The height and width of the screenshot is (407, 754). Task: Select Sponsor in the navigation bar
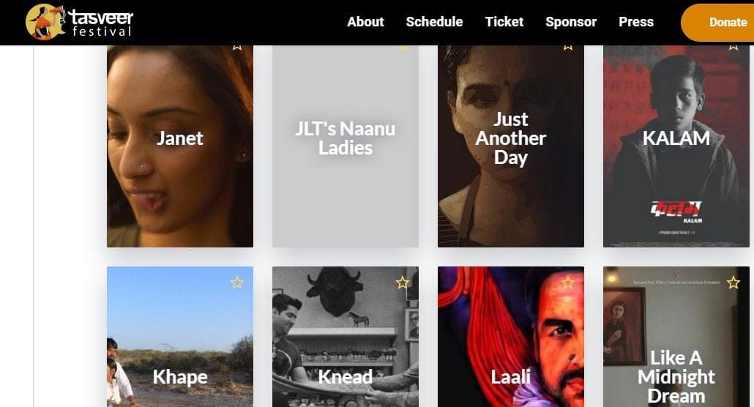coord(571,22)
